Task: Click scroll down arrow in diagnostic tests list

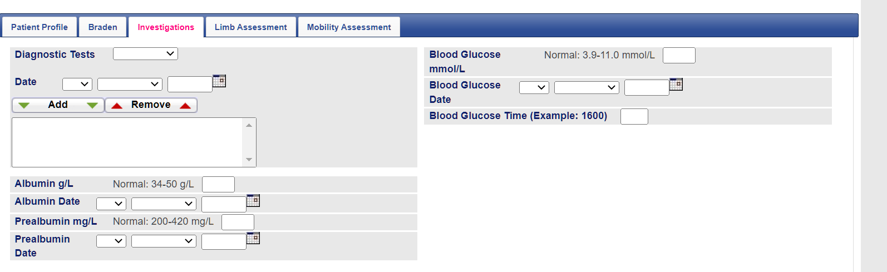Action: pyautogui.click(x=249, y=160)
